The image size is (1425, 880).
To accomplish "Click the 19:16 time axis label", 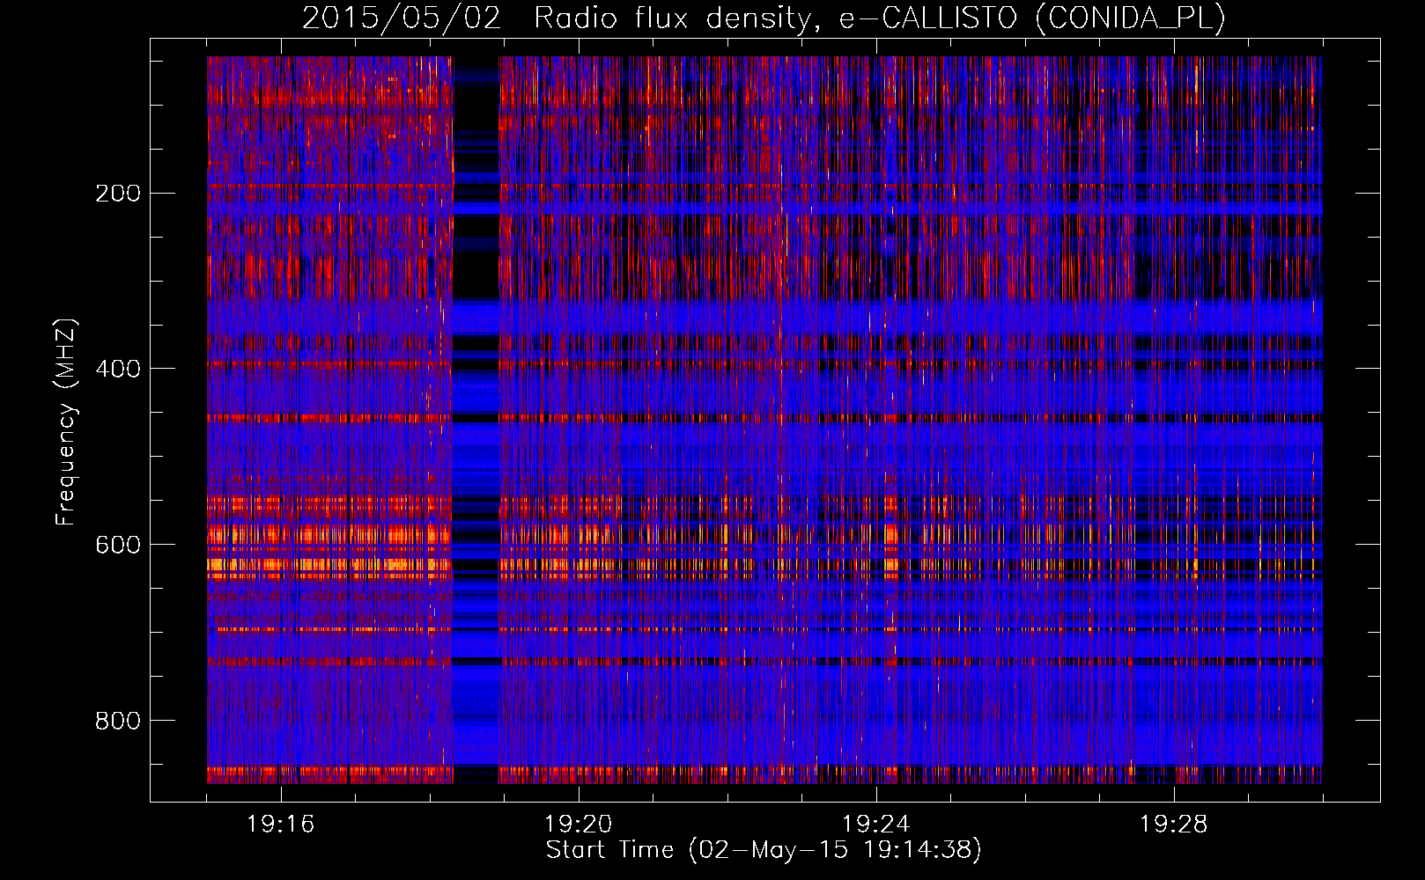I will tap(280, 825).
